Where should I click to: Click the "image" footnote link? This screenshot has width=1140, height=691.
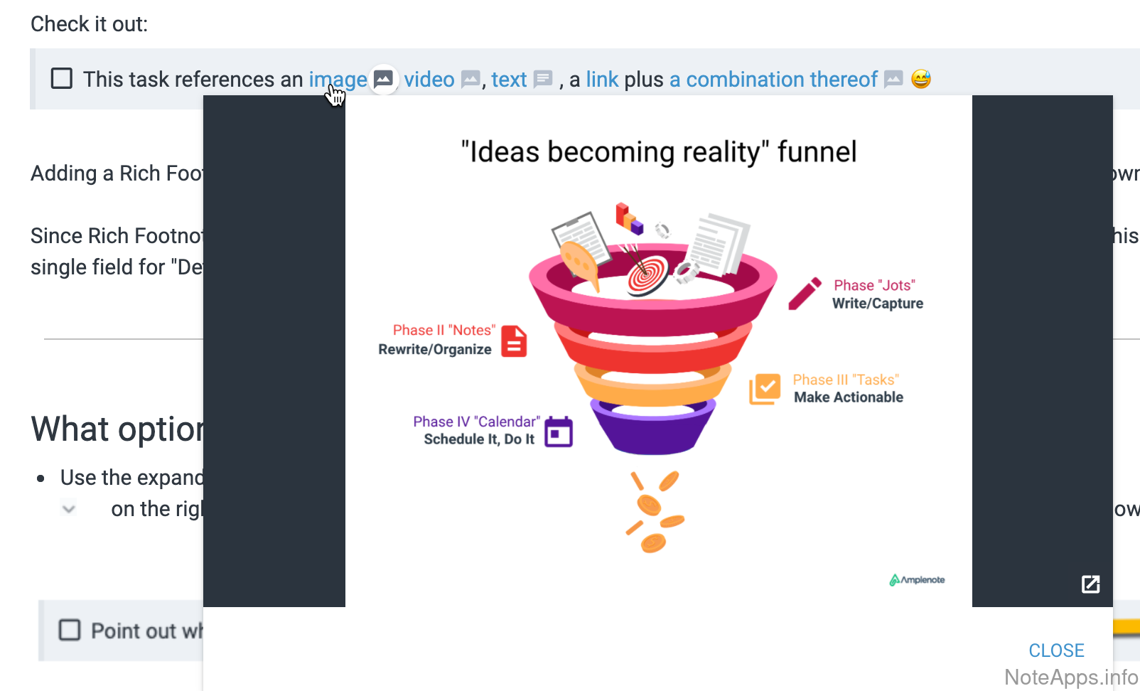tap(338, 79)
